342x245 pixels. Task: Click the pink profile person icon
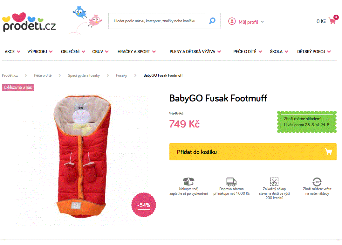(x=231, y=21)
